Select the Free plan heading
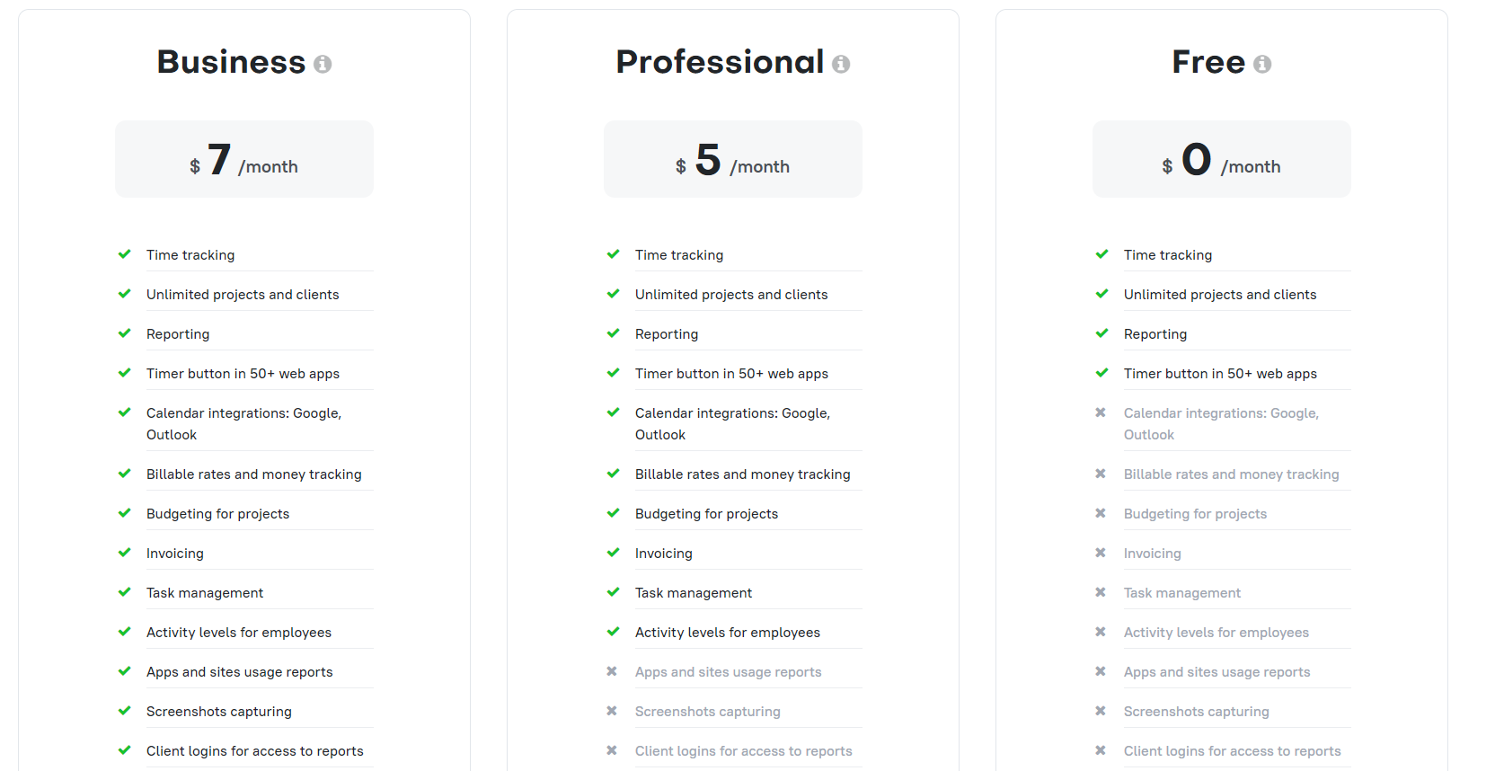 (x=1208, y=61)
